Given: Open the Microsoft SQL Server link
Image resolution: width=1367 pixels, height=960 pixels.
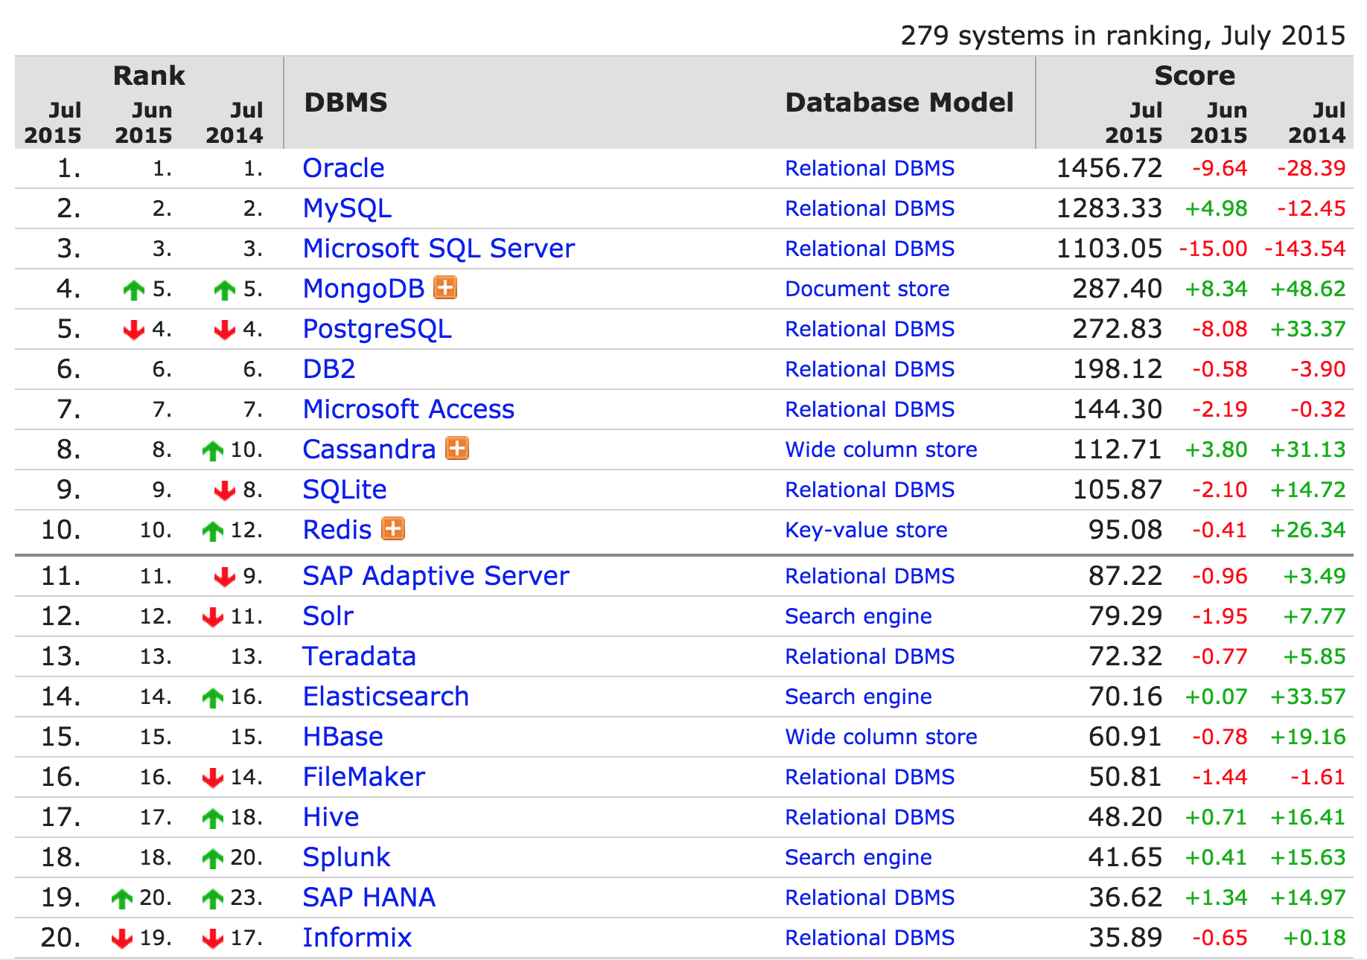Looking at the screenshot, I should coord(439,249).
